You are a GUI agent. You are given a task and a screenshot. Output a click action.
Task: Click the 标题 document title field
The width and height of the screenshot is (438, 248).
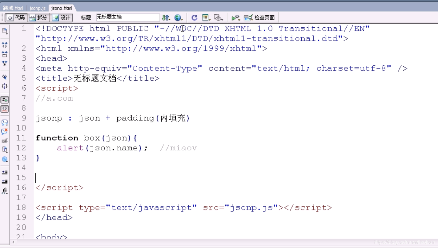point(128,17)
